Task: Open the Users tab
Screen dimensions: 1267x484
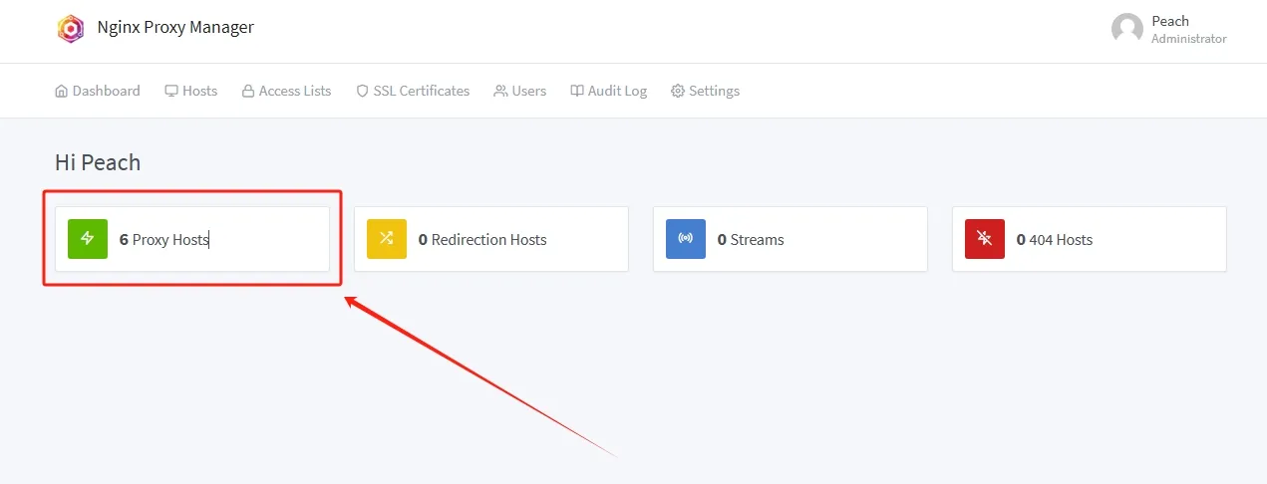Action: (520, 91)
